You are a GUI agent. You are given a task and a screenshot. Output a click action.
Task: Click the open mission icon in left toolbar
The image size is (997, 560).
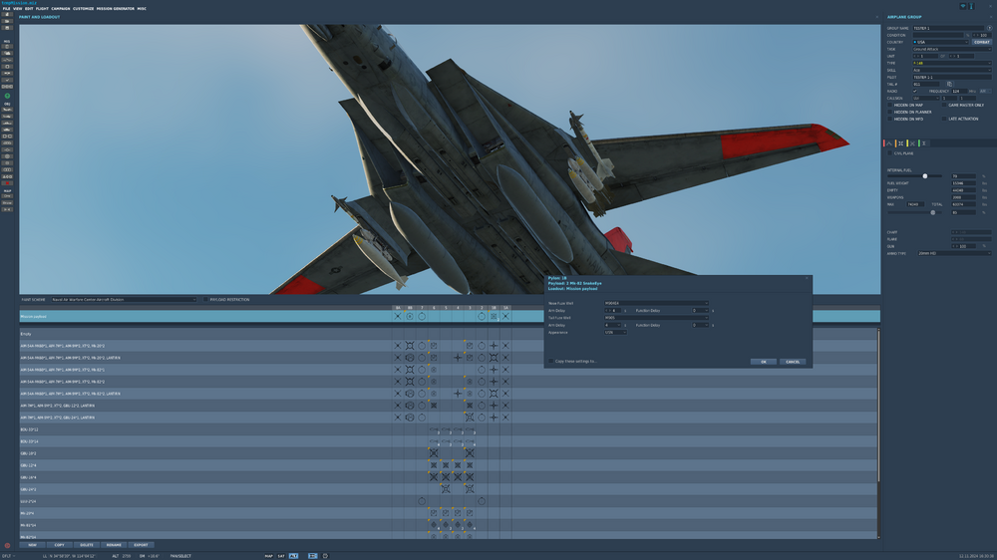(8, 21)
